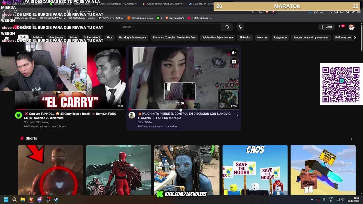363x204 pixels.
Task: Click the voice search microphone icon
Action: pos(240,27)
